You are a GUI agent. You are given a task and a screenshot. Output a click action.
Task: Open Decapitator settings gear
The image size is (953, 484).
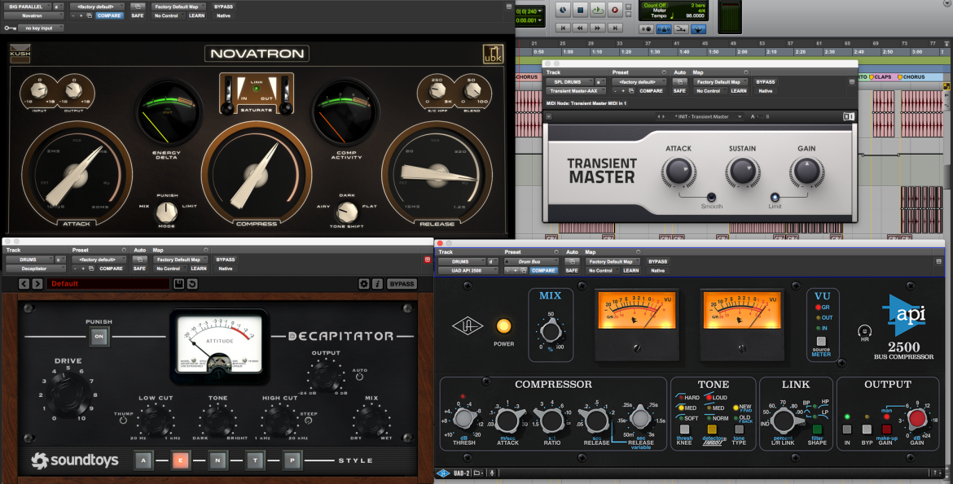364,284
